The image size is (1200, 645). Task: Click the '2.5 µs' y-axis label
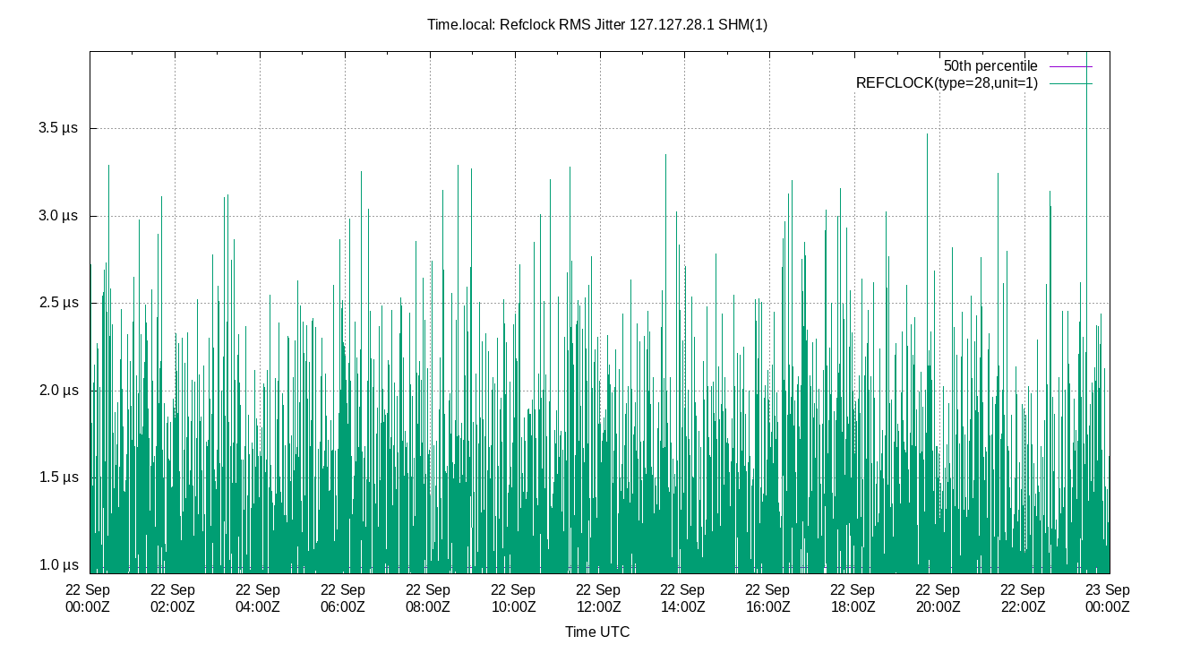tap(57, 303)
